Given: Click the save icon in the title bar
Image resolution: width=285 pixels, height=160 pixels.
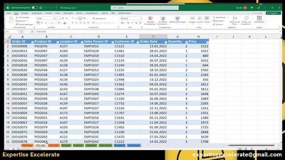Looking at the screenshot, I should pos(41,8).
